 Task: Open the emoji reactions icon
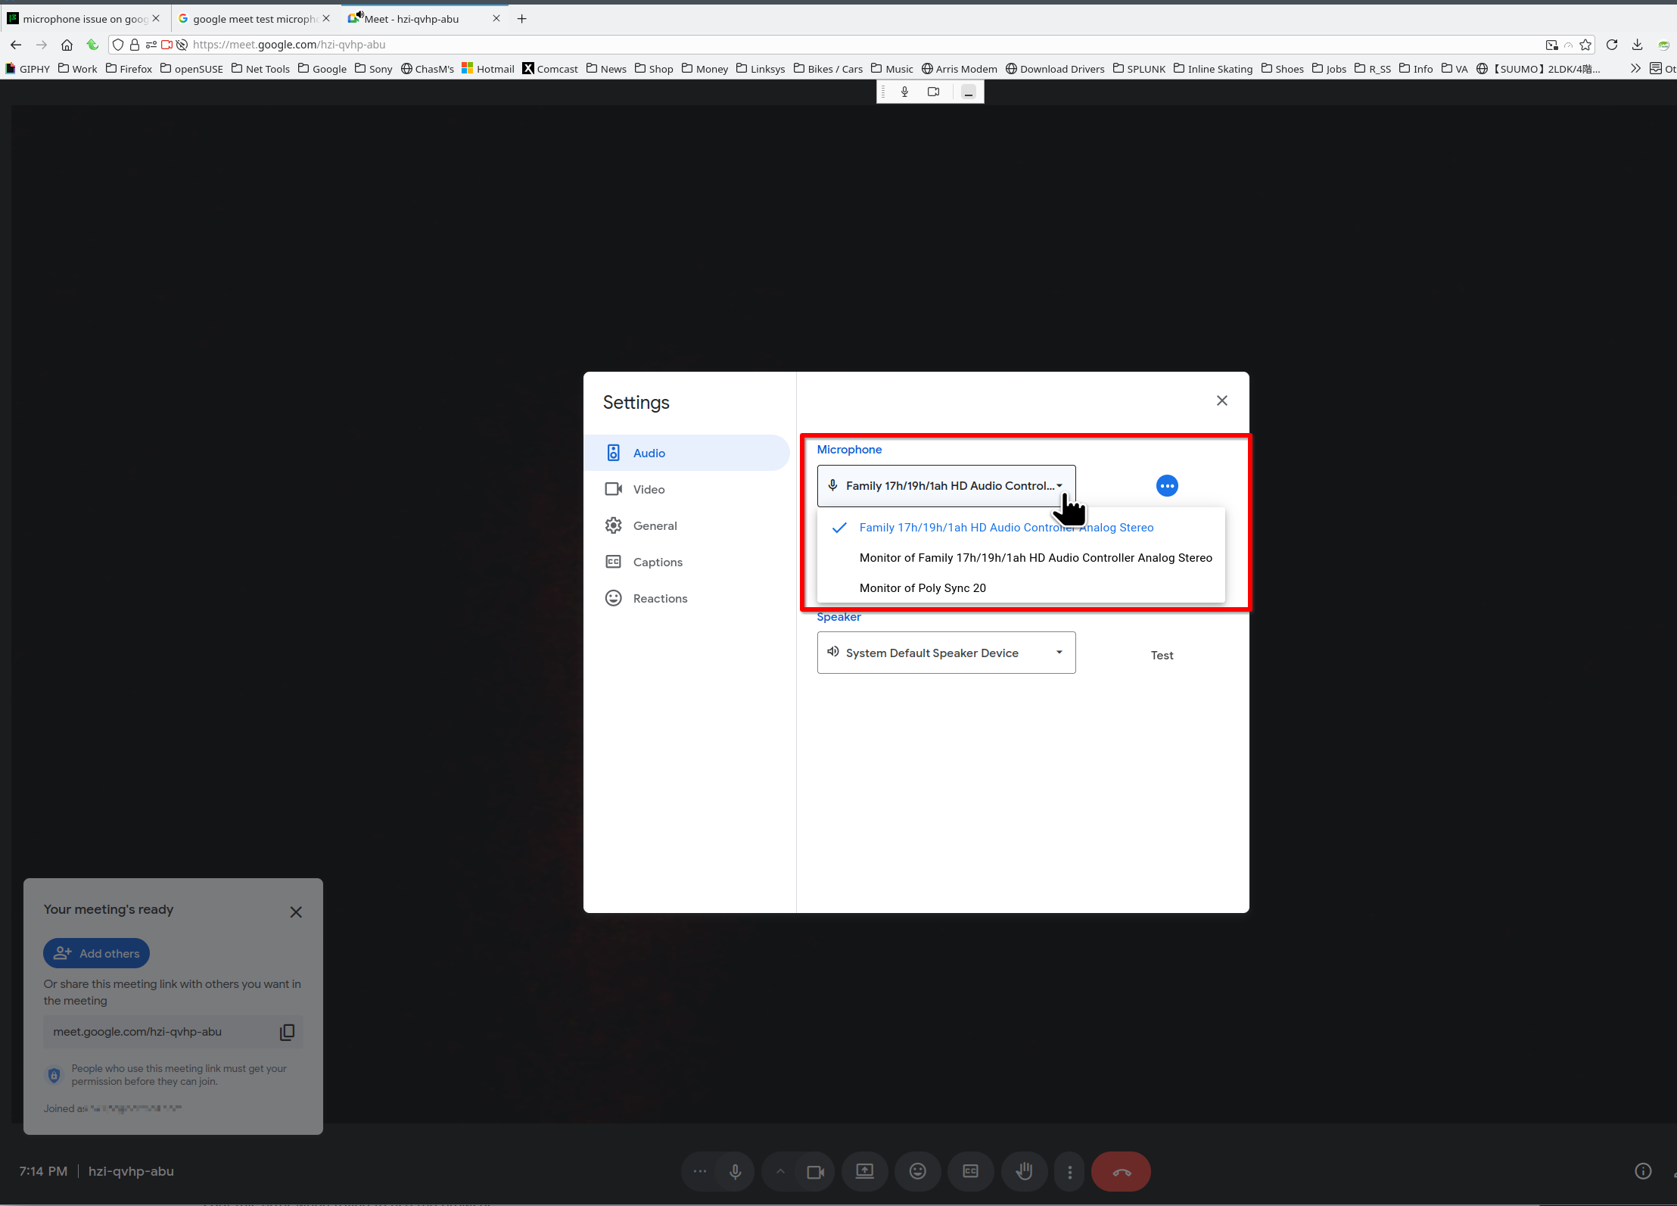point(917,1172)
